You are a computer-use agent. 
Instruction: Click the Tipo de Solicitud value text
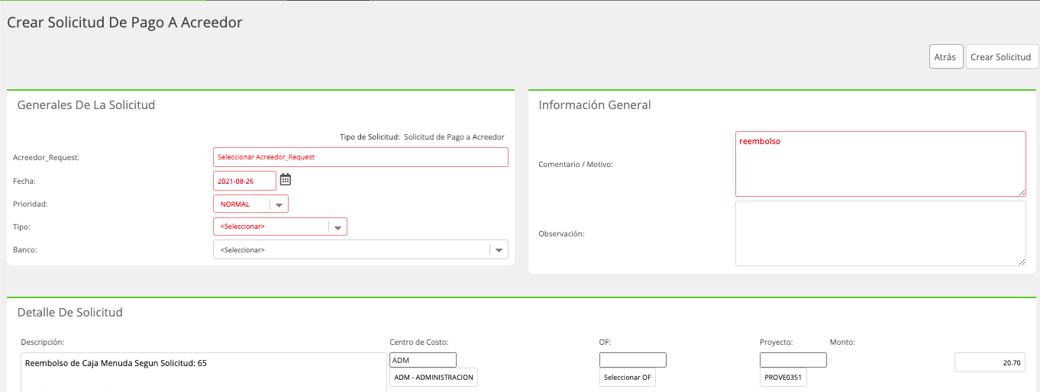(x=454, y=137)
